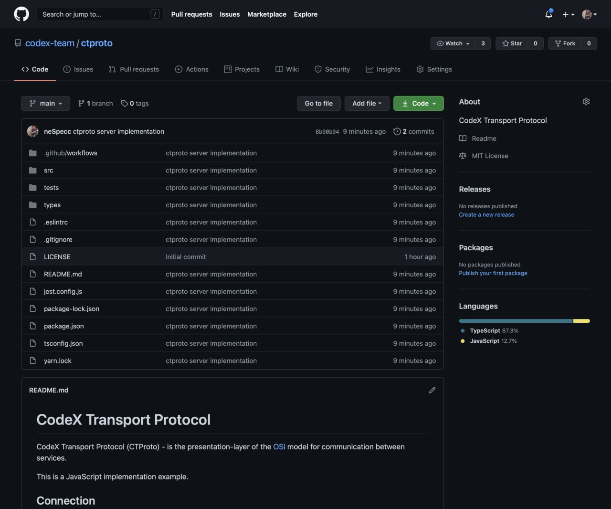
Task: Open the main branch dropdown
Action: coord(45,104)
